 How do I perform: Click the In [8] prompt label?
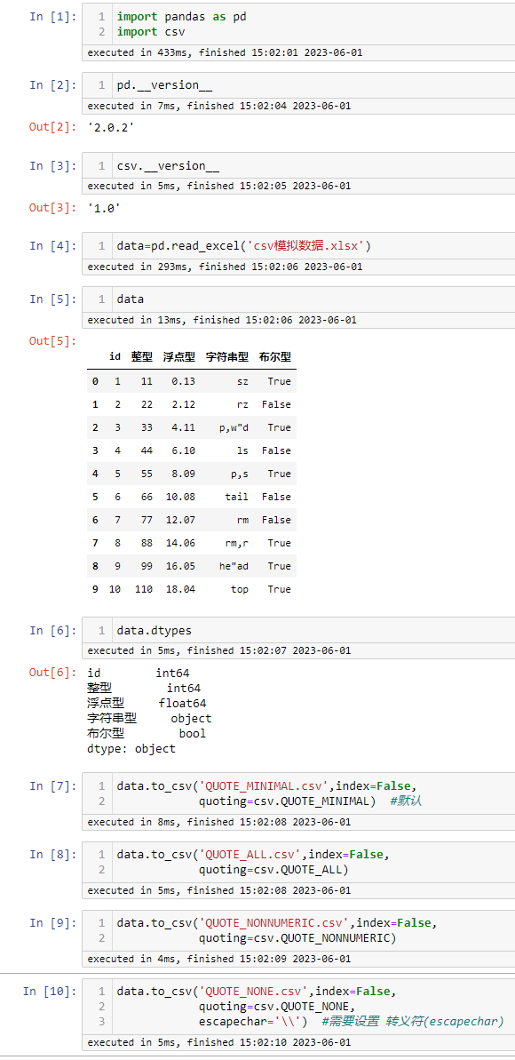click(x=52, y=855)
